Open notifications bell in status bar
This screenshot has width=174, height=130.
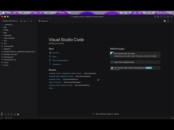tap(172, 118)
